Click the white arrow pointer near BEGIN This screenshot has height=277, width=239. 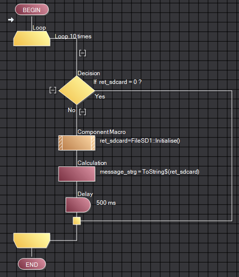(11, 19)
